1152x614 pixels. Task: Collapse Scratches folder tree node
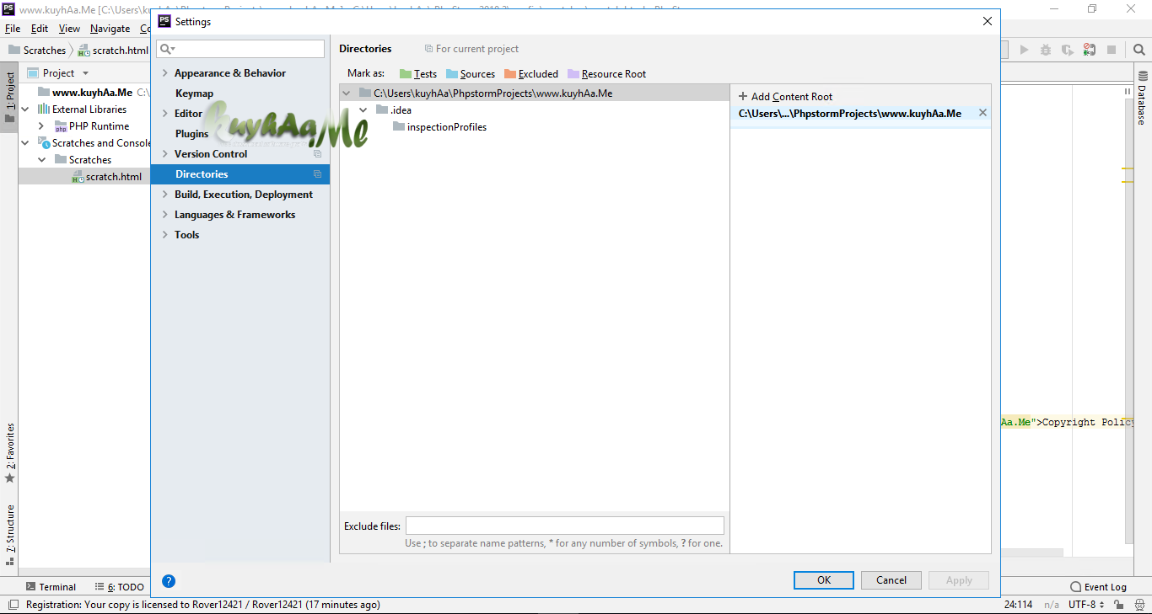coord(42,160)
